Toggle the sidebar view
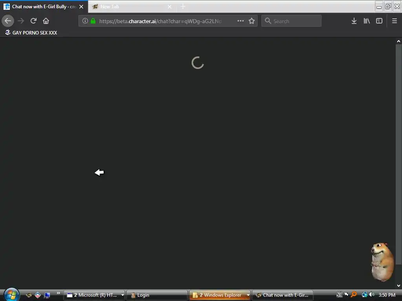The height and width of the screenshot is (301, 402). (379, 21)
